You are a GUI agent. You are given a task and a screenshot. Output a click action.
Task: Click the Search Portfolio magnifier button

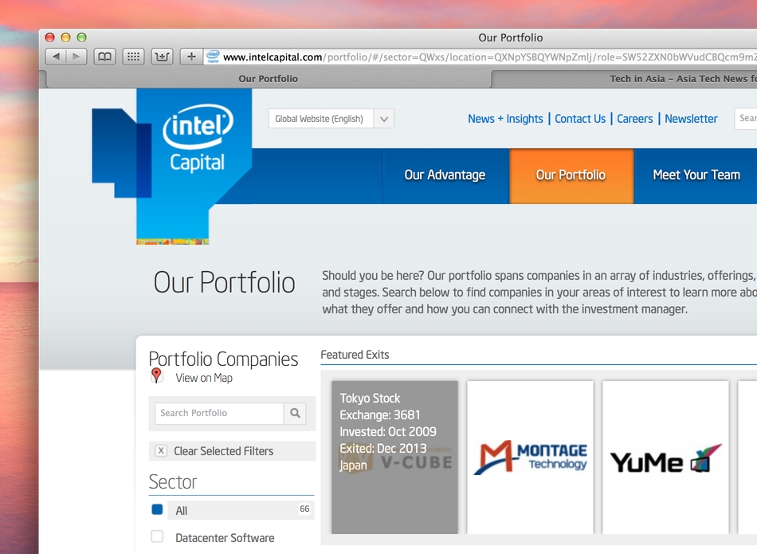tap(295, 413)
